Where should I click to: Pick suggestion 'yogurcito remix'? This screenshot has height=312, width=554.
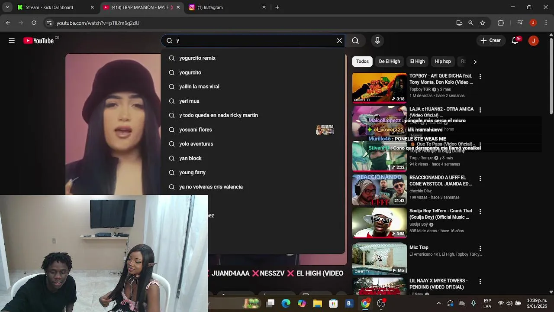coord(253,58)
